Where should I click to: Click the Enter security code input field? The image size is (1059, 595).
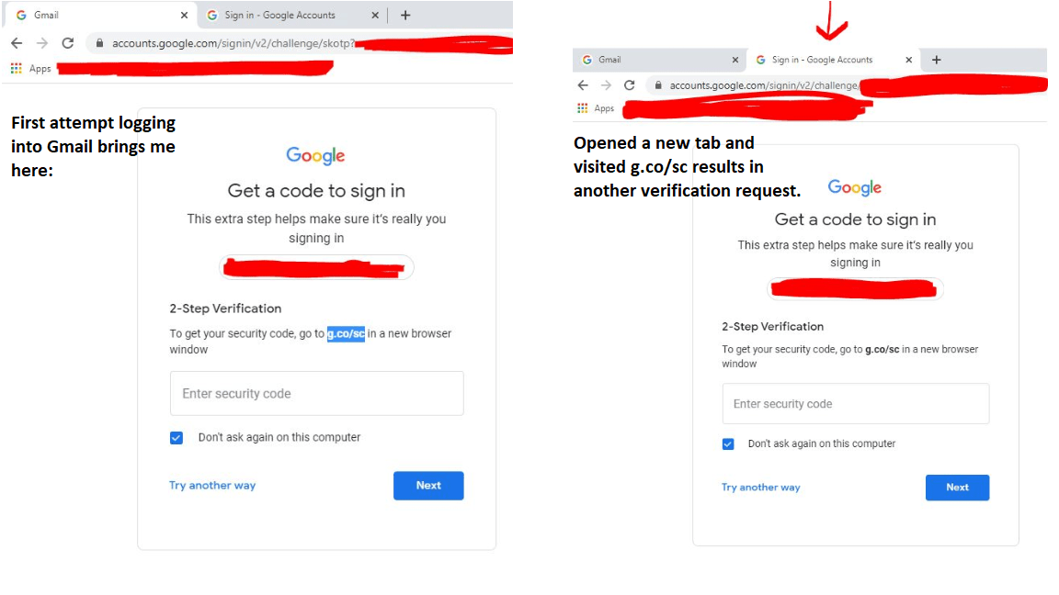coord(316,393)
